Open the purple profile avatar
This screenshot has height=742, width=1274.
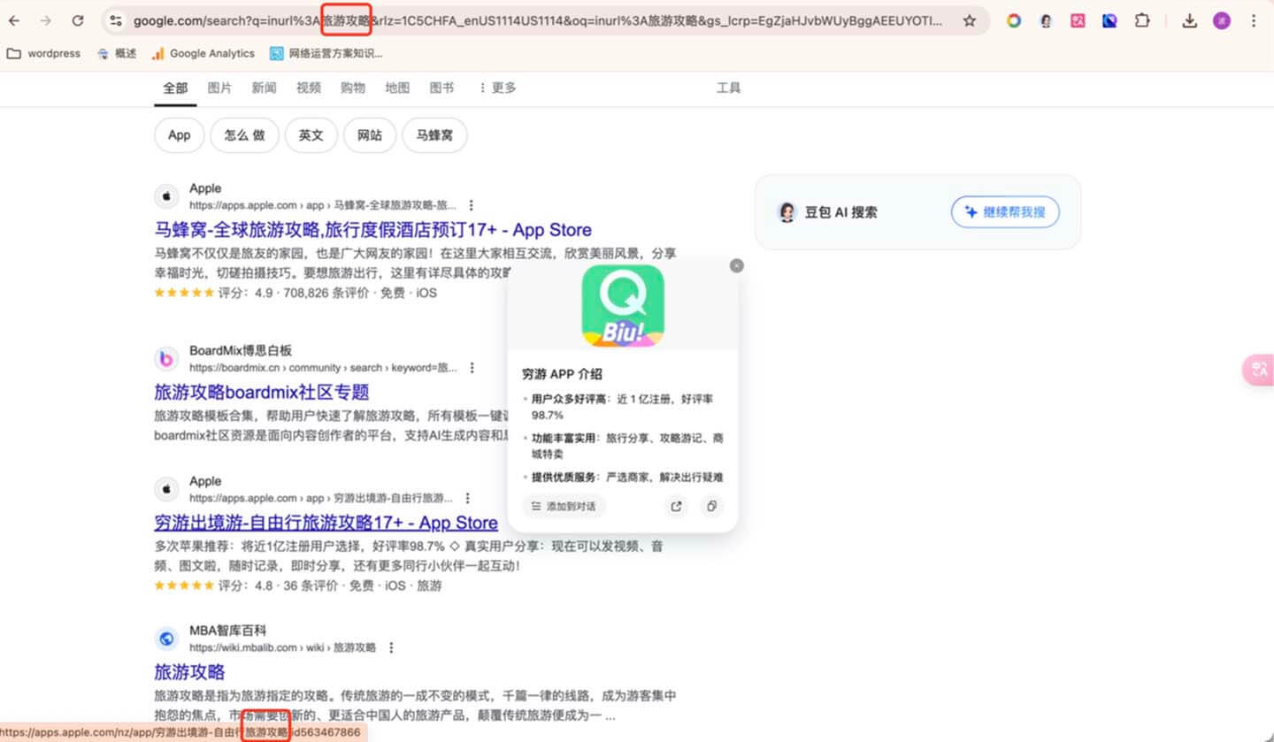pos(1222,20)
